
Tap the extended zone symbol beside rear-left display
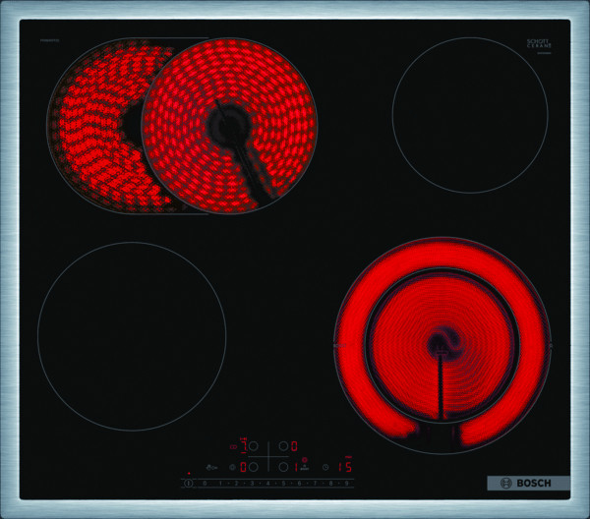[232, 446]
